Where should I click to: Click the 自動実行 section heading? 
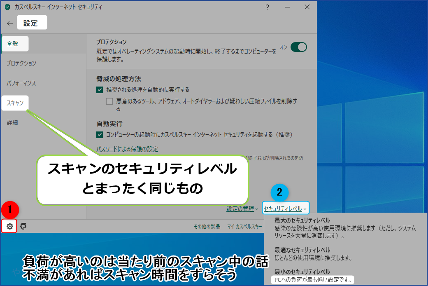109,124
